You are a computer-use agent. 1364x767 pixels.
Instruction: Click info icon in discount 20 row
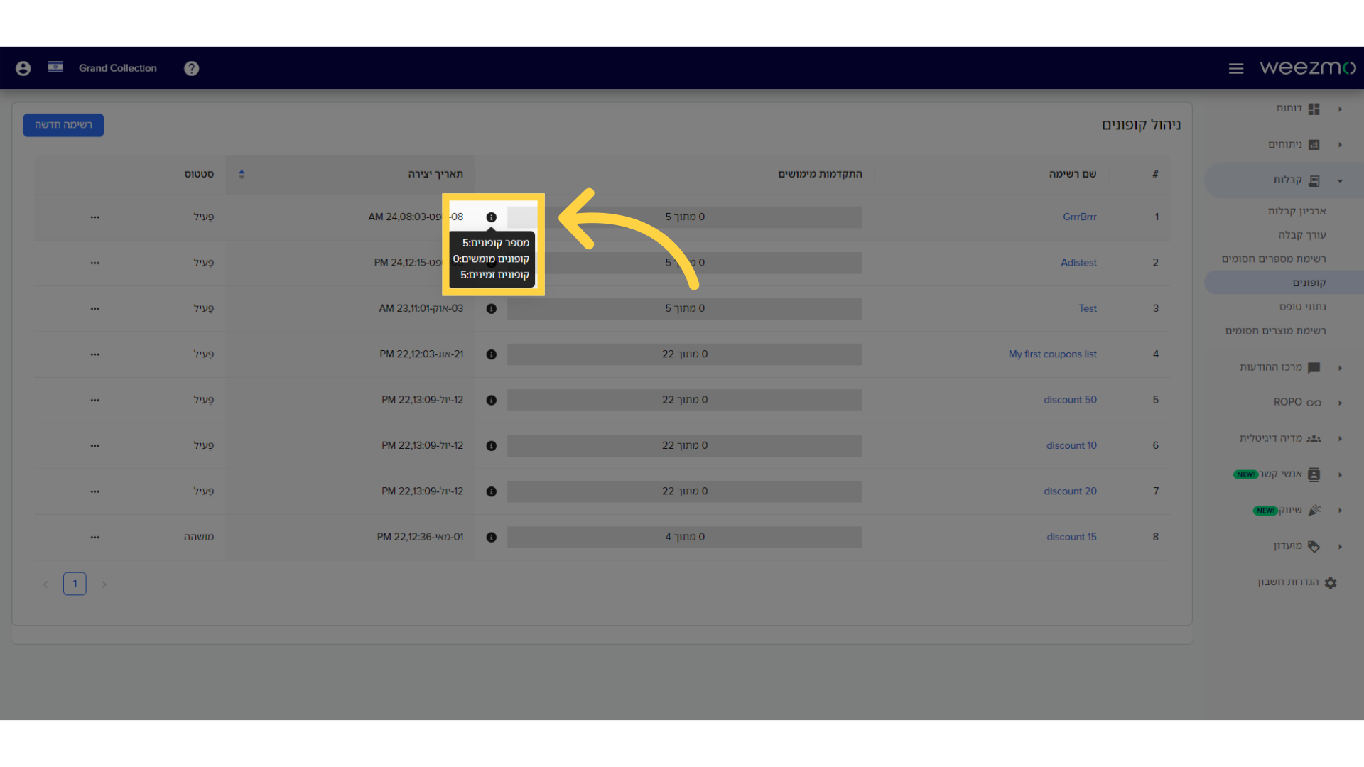pos(491,491)
